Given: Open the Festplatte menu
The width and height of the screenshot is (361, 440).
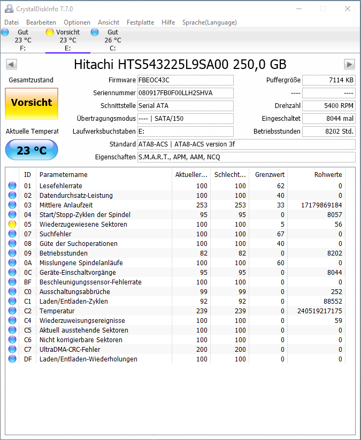Looking at the screenshot, I should (x=140, y=22).
